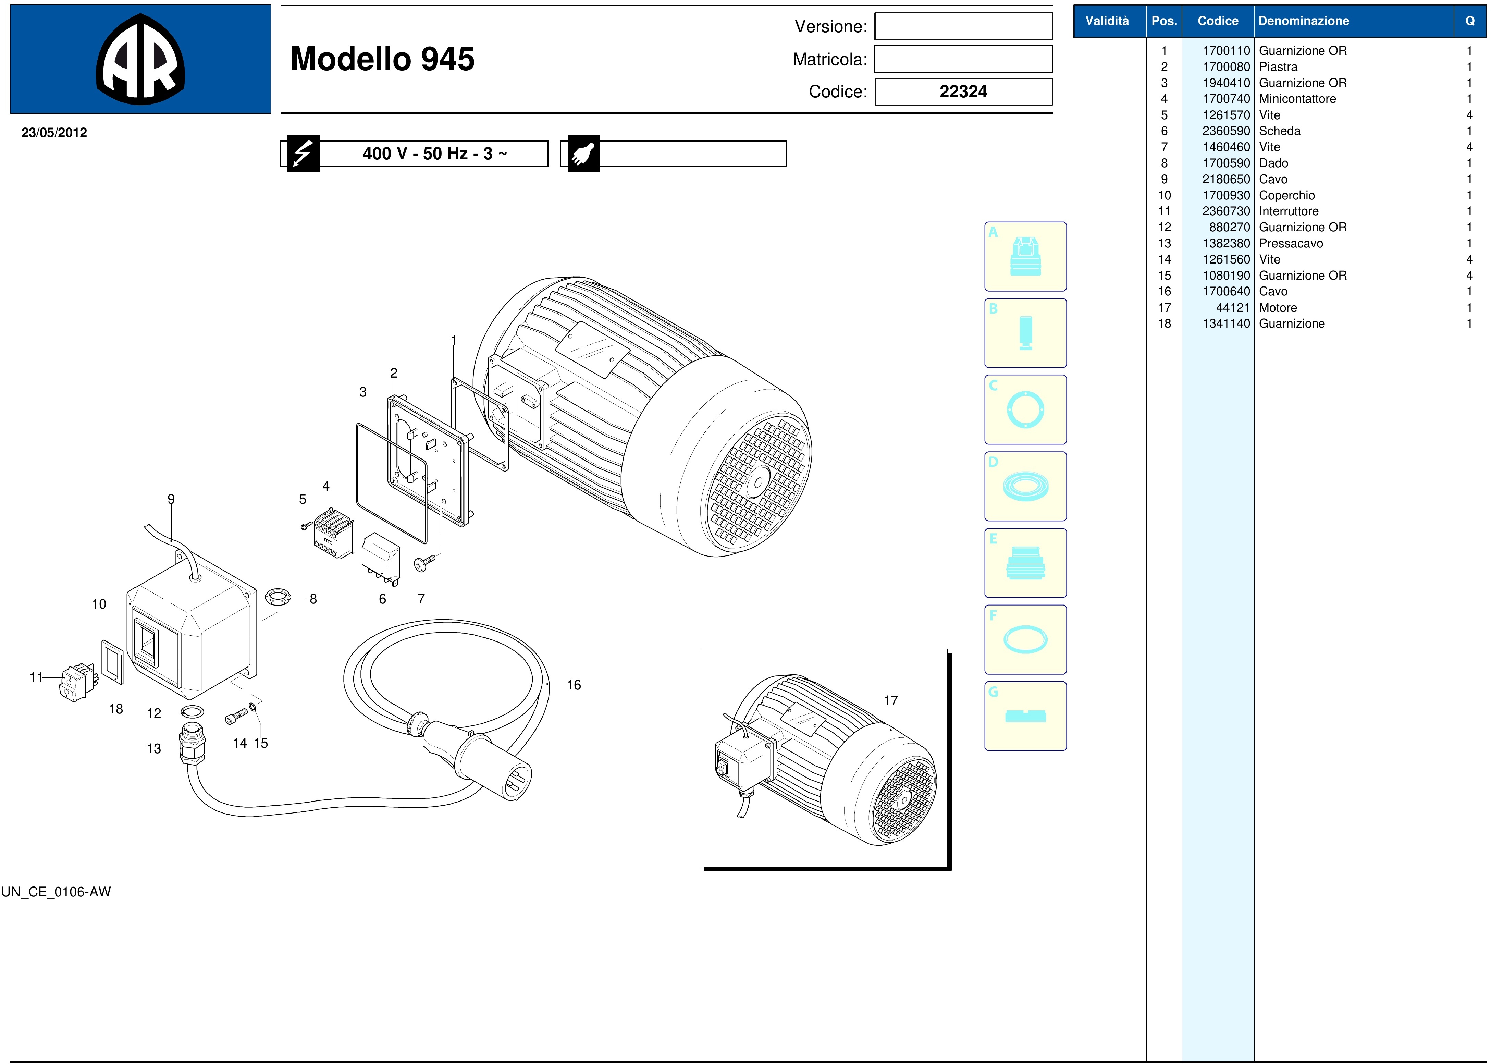
Task: Click the lightning bolt voltage icon
Action: click(x=303, y=153)
